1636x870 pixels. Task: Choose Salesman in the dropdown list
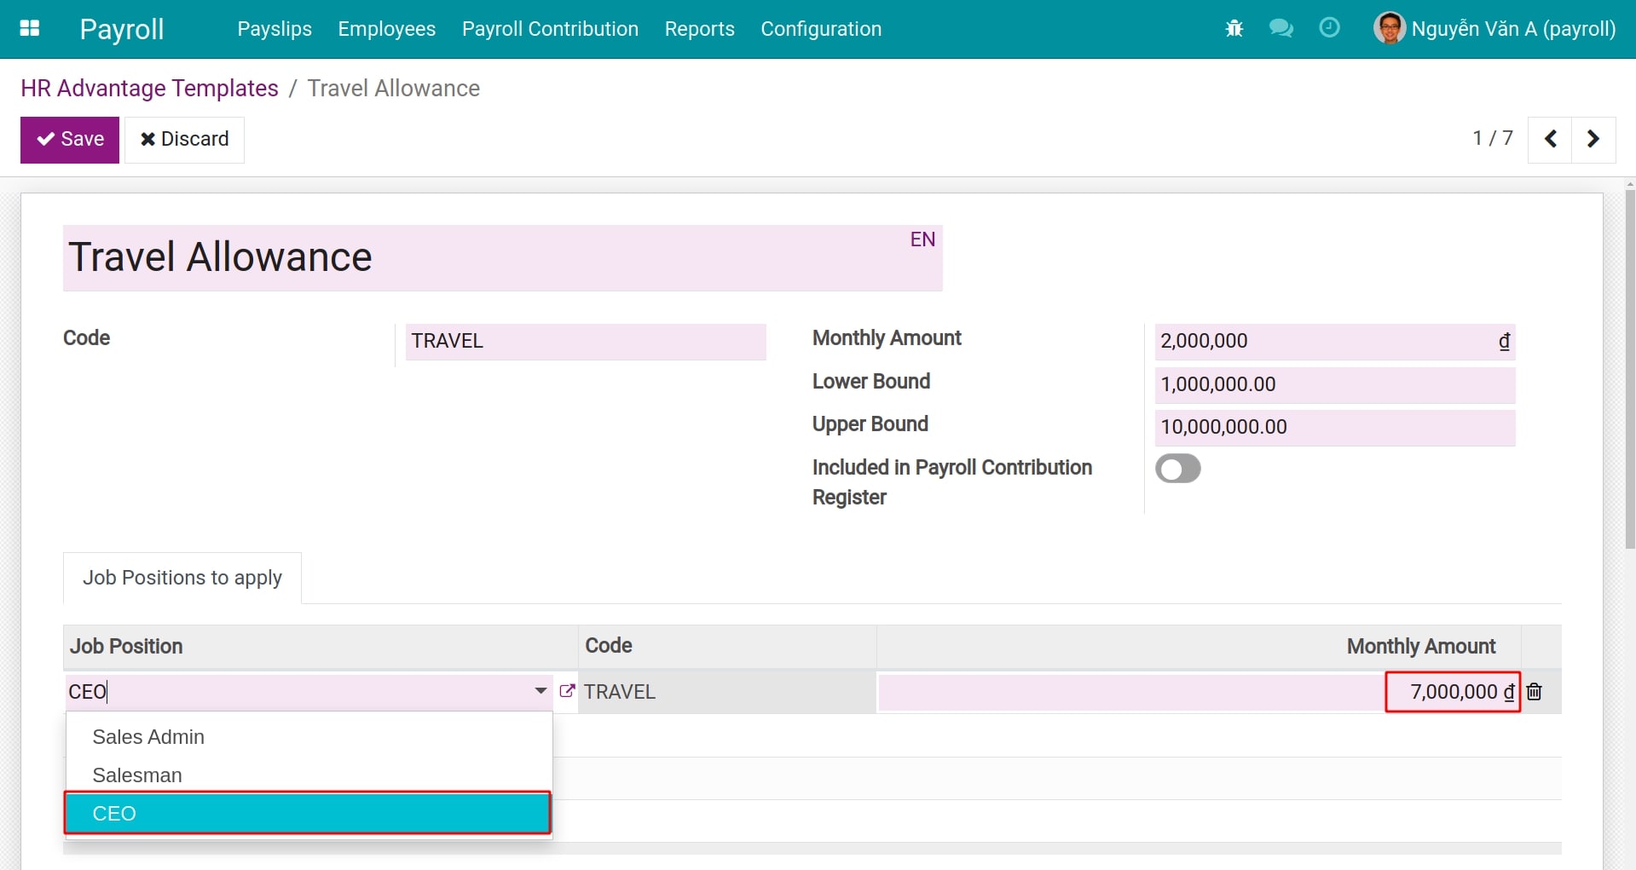point(137,775)
